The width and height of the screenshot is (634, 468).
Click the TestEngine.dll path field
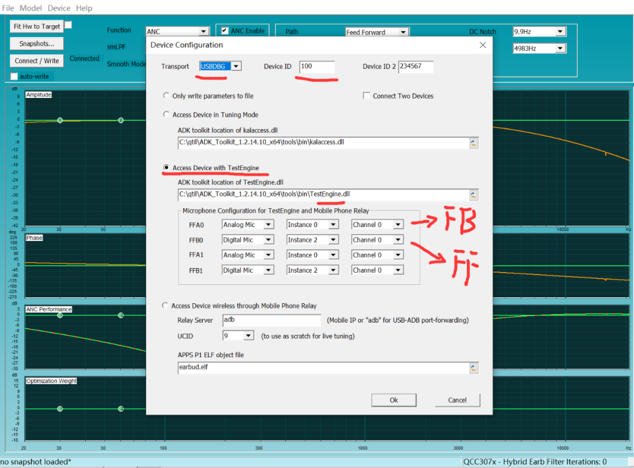[x=323, y=195]
